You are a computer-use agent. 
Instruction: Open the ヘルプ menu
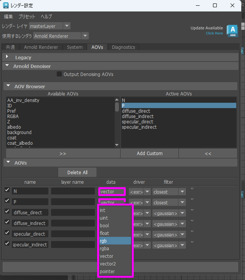[46, 16]
